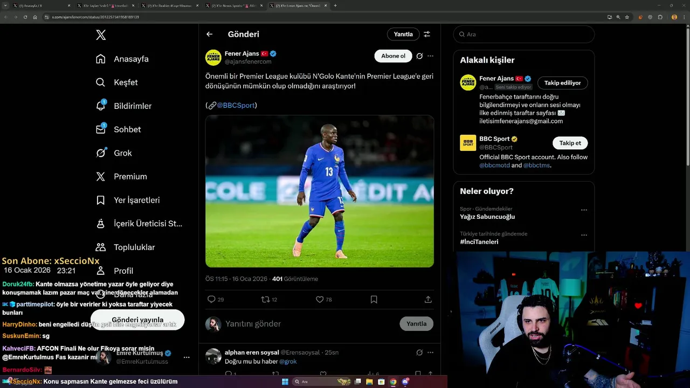Click @bbctms link
This screenshot has height=388, width=690.
(537, 165)
